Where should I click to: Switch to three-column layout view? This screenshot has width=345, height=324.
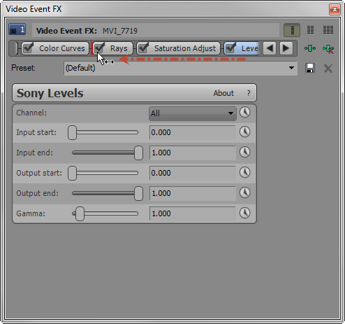pos(328,30)
